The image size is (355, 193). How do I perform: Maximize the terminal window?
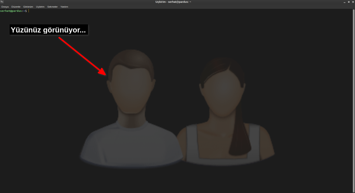pyautogui.click(x=348, y=2)
